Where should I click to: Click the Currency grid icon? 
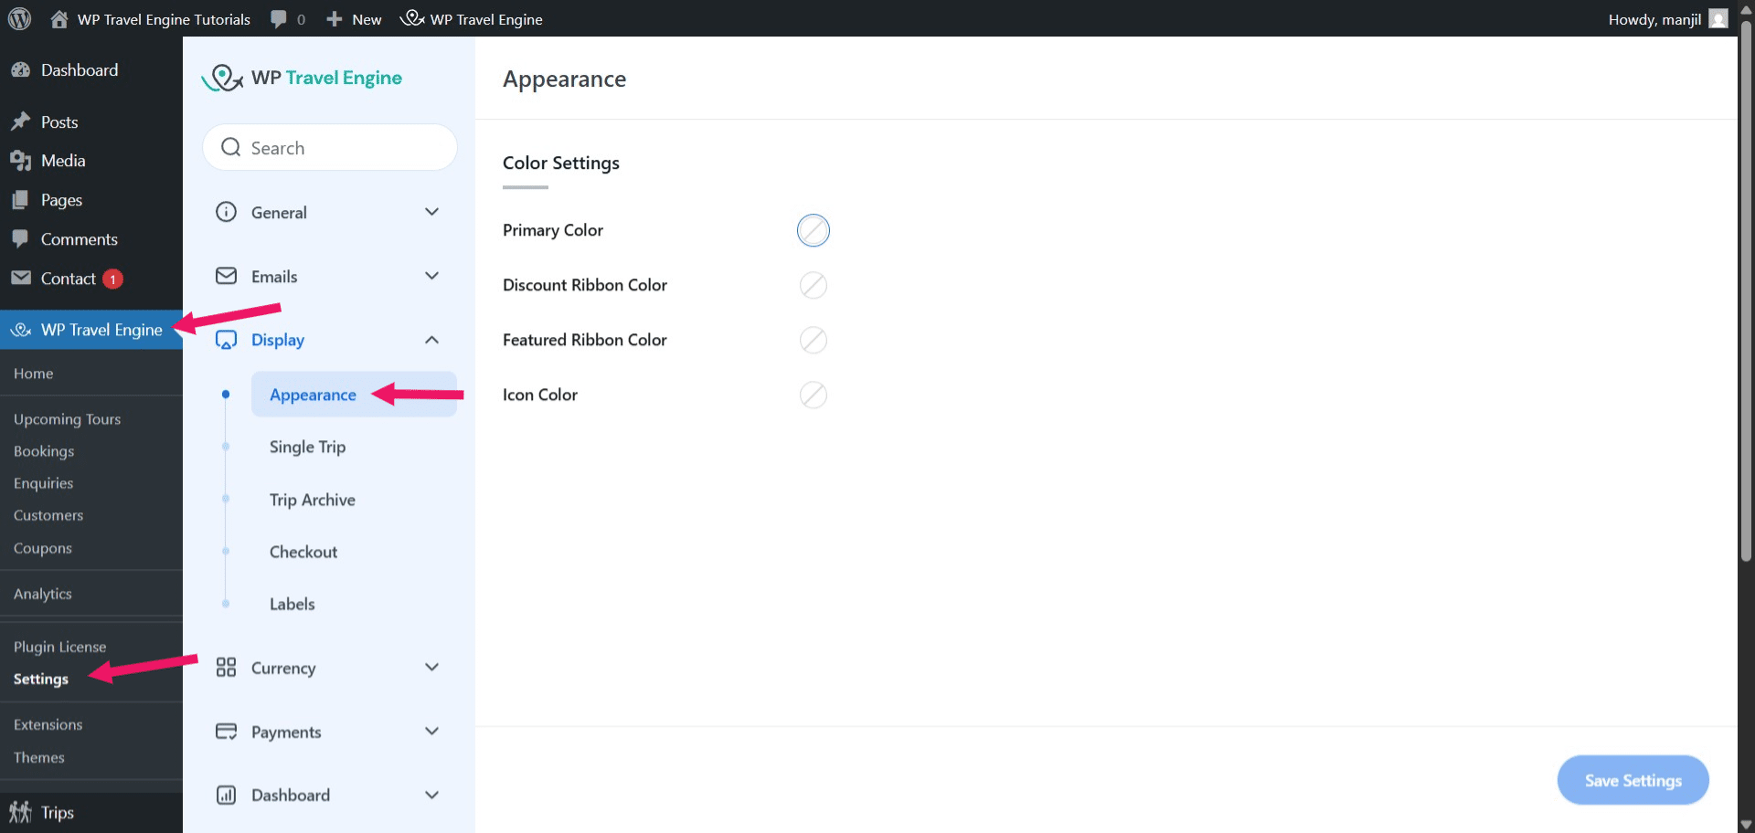pos(226,667)
